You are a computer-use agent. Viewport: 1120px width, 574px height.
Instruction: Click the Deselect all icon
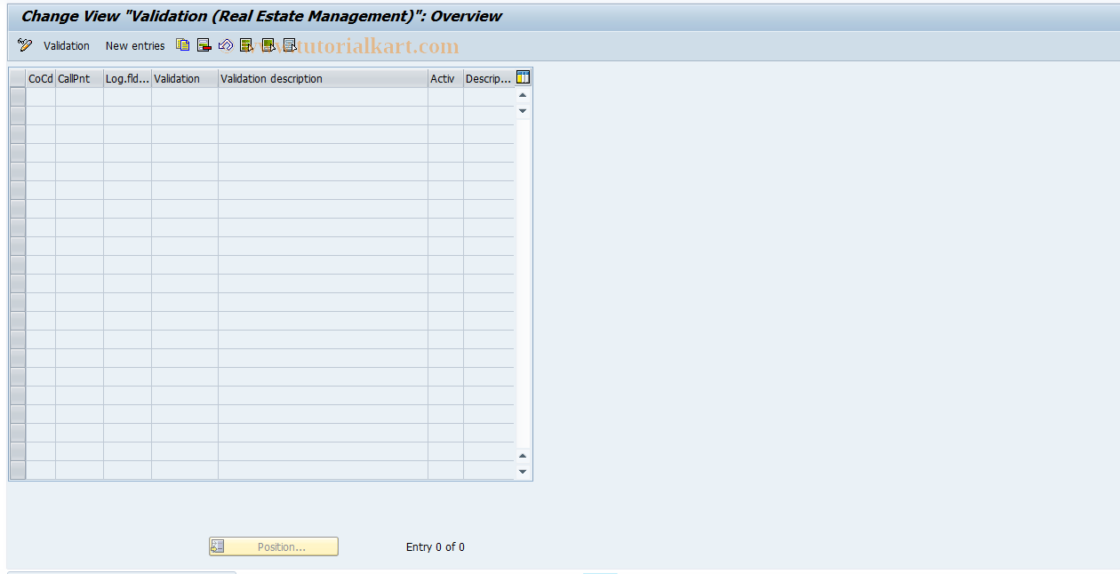click(290, 44)
